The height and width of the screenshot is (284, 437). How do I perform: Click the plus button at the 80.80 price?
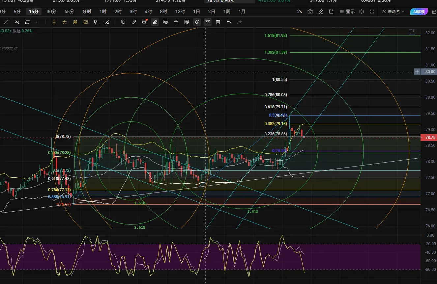point(417,71)
